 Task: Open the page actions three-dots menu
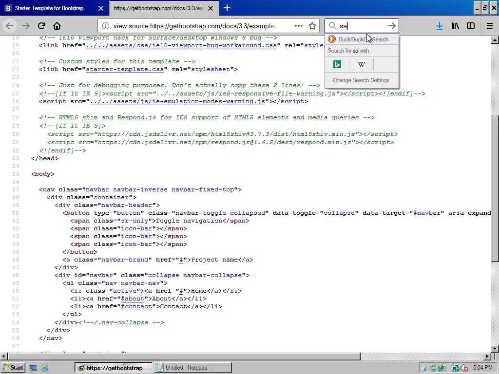(299, 26)
